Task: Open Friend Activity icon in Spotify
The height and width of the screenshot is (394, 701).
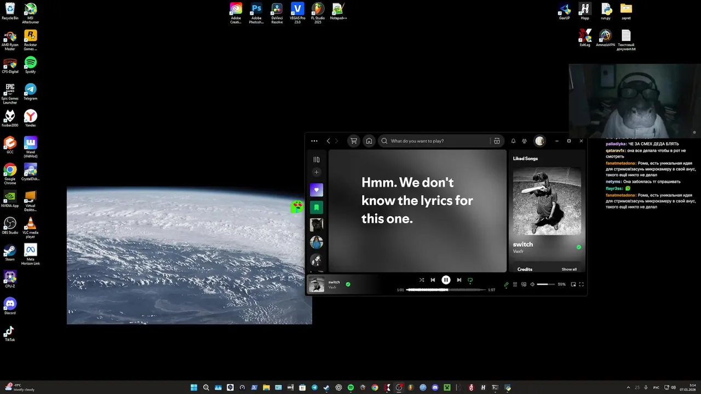Action: [x=525, y=141]
